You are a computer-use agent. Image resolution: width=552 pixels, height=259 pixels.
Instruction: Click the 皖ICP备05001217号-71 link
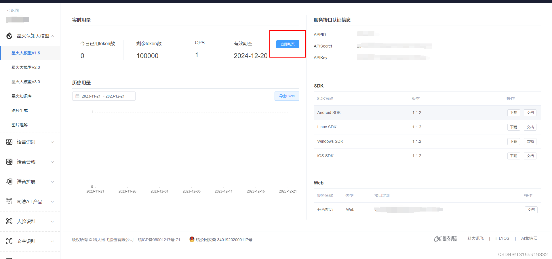tap(159, 240)
